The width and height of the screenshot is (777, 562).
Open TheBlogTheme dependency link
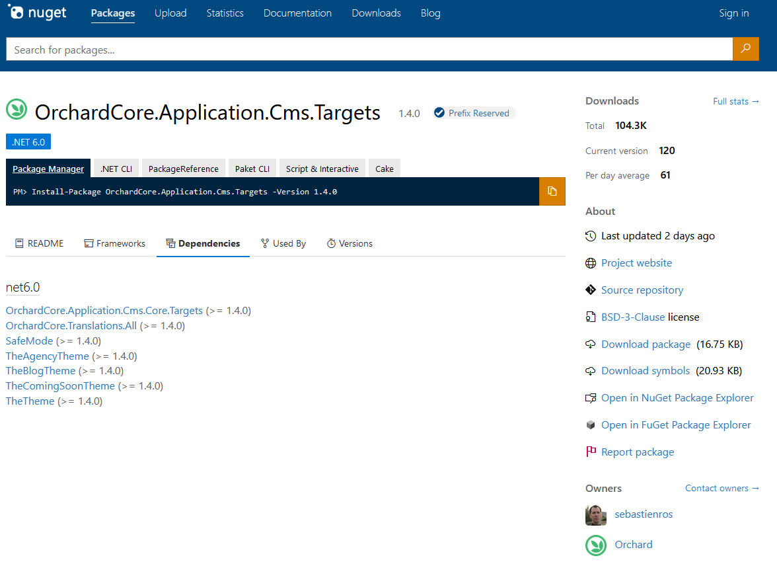41,370
